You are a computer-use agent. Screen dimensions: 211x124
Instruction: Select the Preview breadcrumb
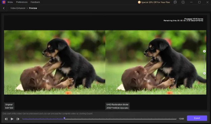(x=33, y=8)
